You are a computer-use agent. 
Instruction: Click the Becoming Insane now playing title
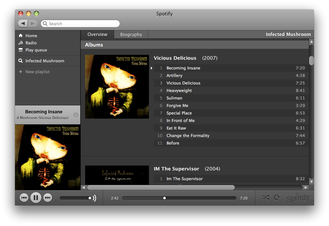click(44, 112)
